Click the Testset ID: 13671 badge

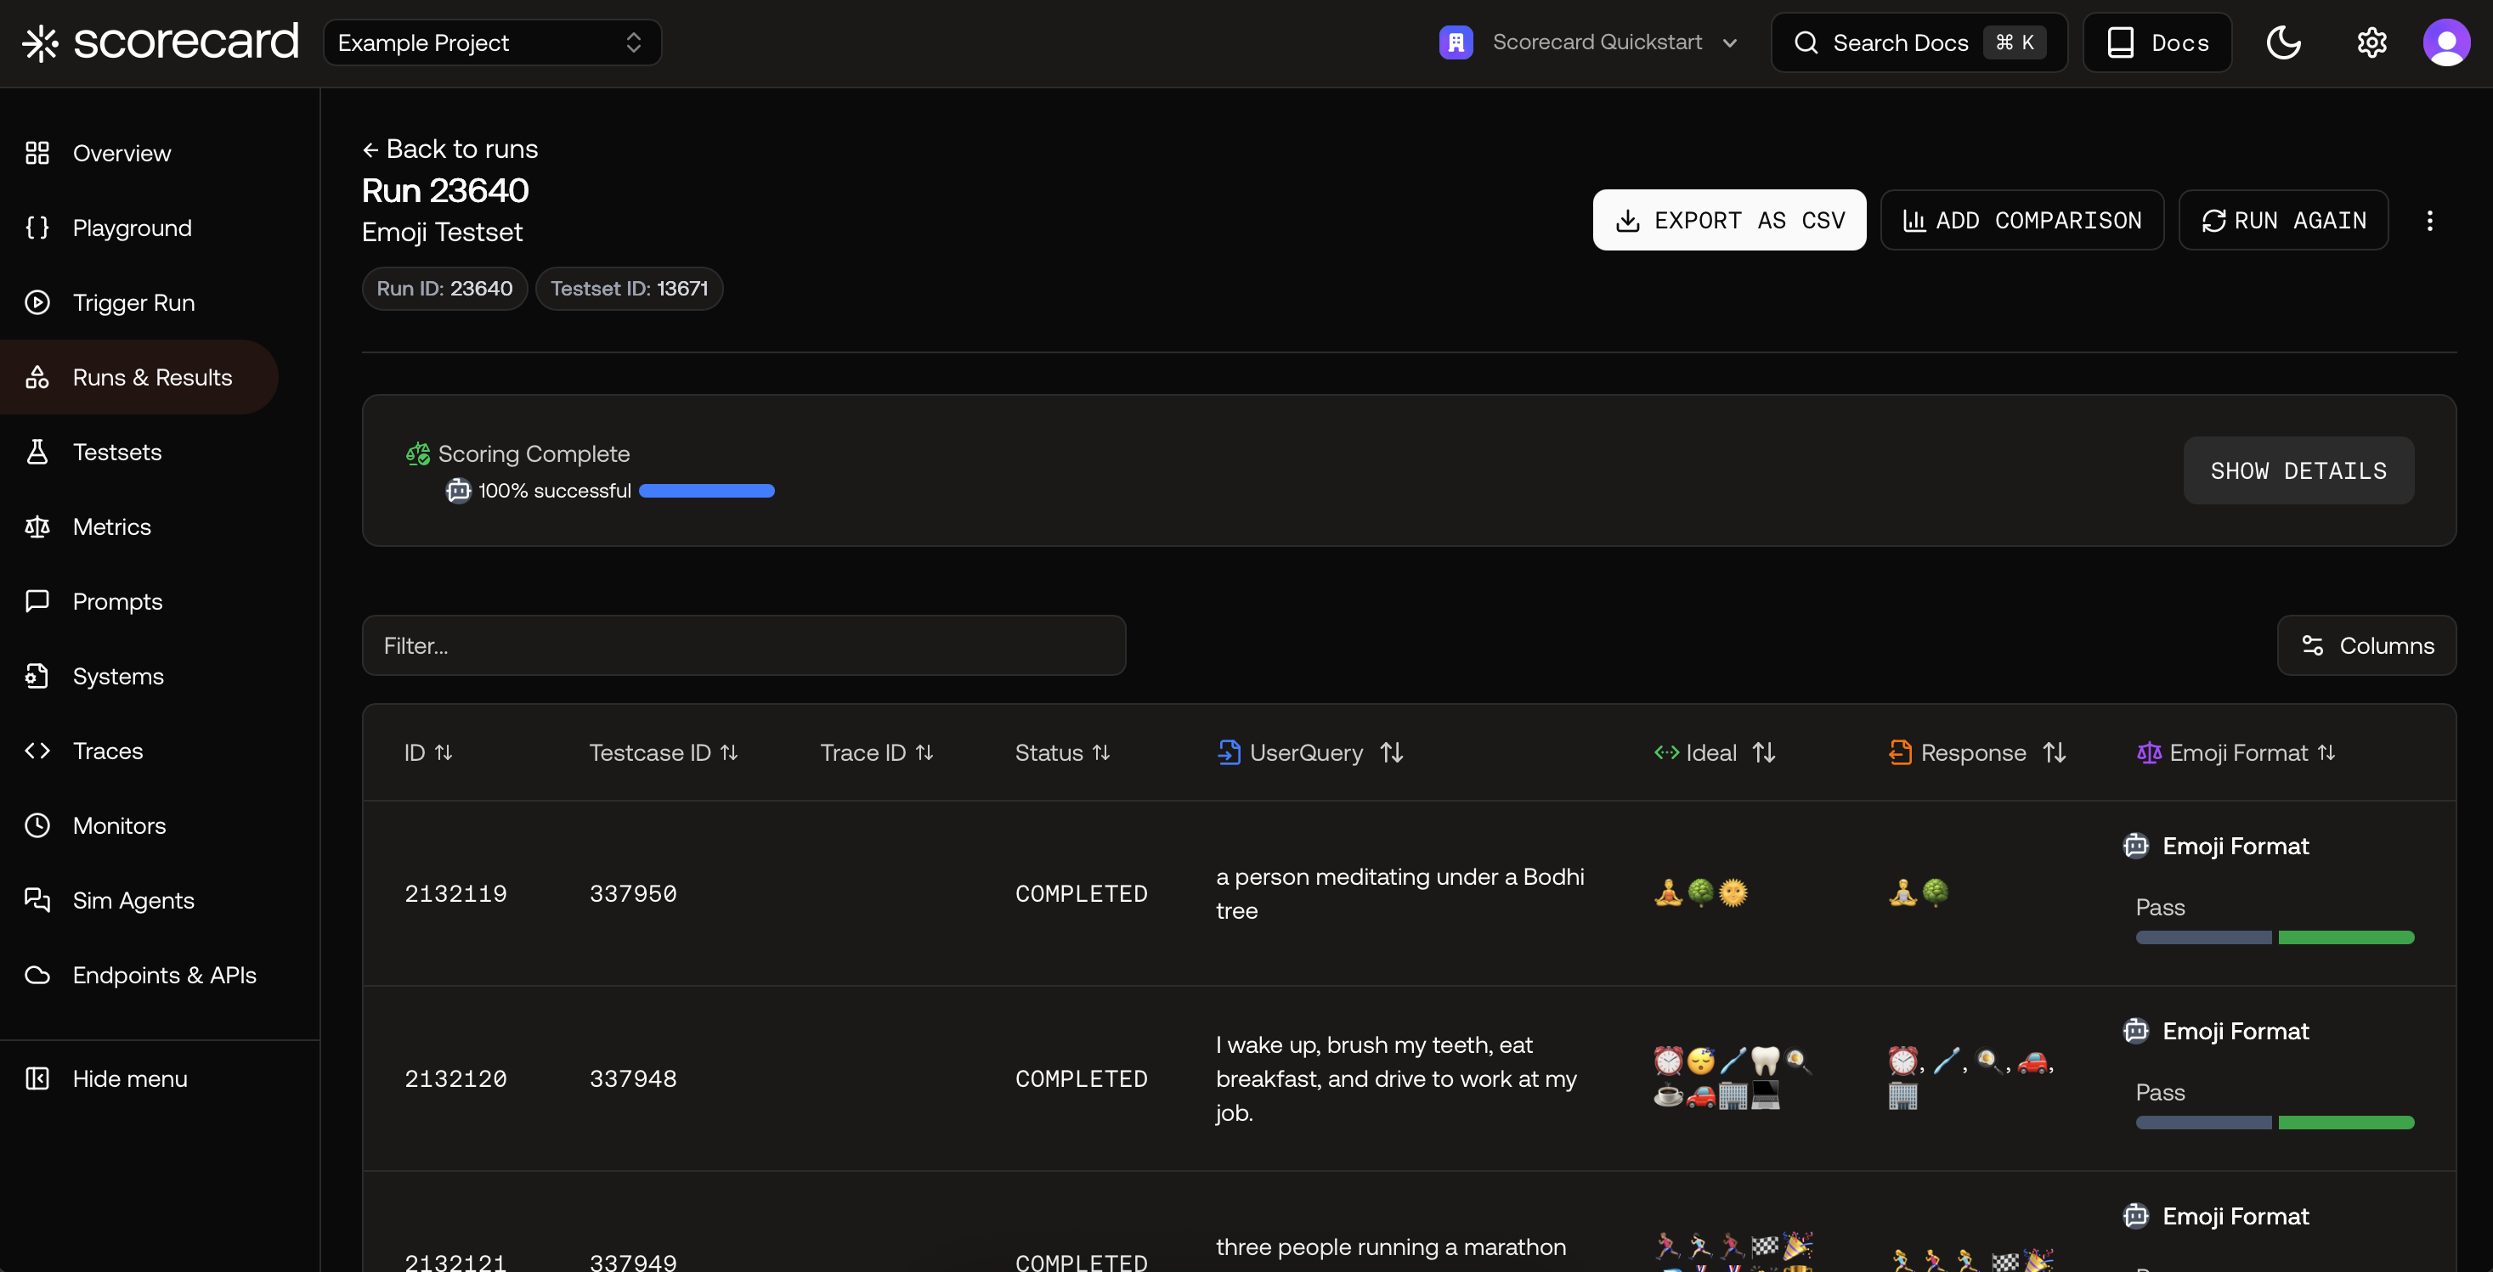tap(629, 288)
